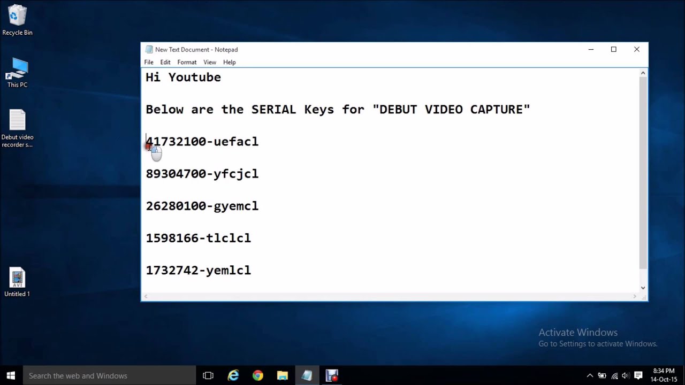Open the File menu in Notepad

coord(149,62)
